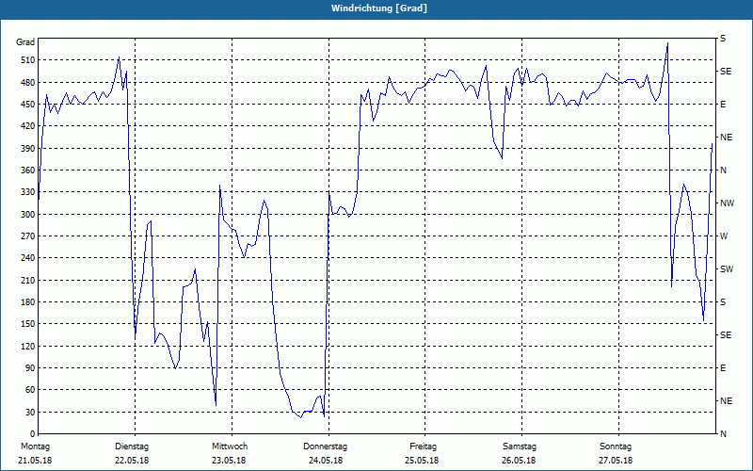Select the SE compass label beside the 480 gridline
The image size is (753, 471).
click(726, 72)
